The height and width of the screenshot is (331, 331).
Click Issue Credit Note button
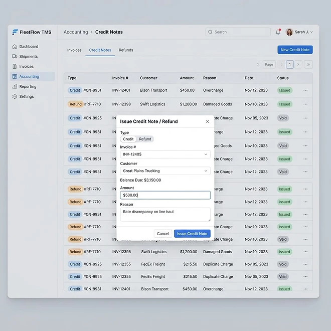coord(192,234)
